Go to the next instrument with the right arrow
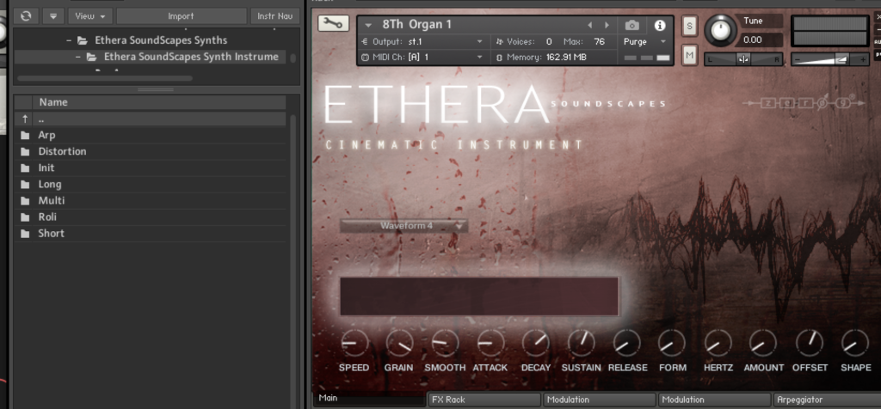The height and width of the screenshot is (409, 881). [607, 25]
